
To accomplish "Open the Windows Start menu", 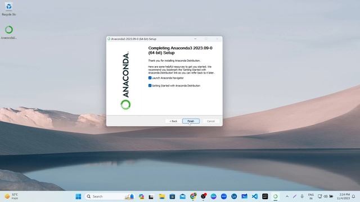I will tap(78, 196).
